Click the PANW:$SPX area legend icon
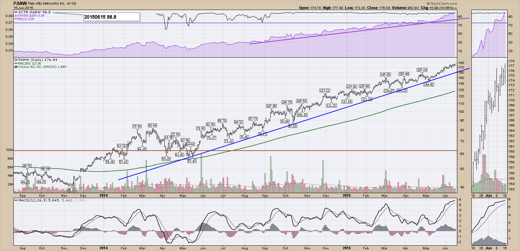Screen dimensions: 520x251 pos(15,15)
